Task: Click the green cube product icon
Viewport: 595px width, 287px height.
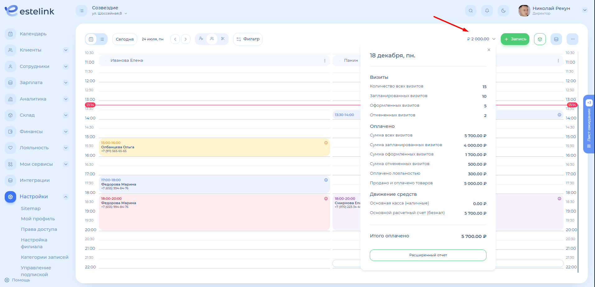Action: [540, 39]
